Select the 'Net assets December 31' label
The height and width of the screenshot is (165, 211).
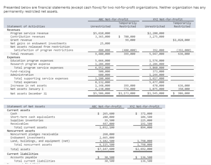(29, 93)
